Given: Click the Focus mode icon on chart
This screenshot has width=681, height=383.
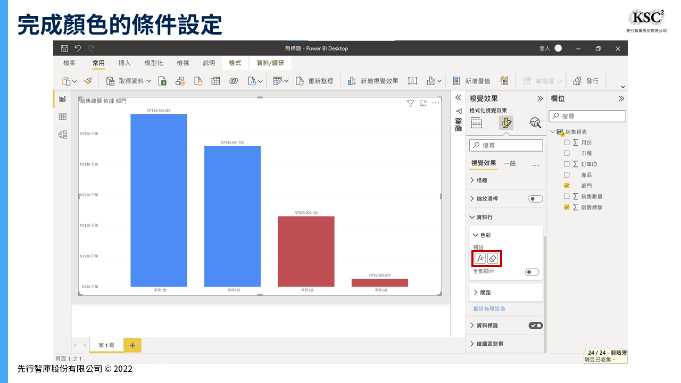Looking at the screenshot, I should tap(423, 103).
